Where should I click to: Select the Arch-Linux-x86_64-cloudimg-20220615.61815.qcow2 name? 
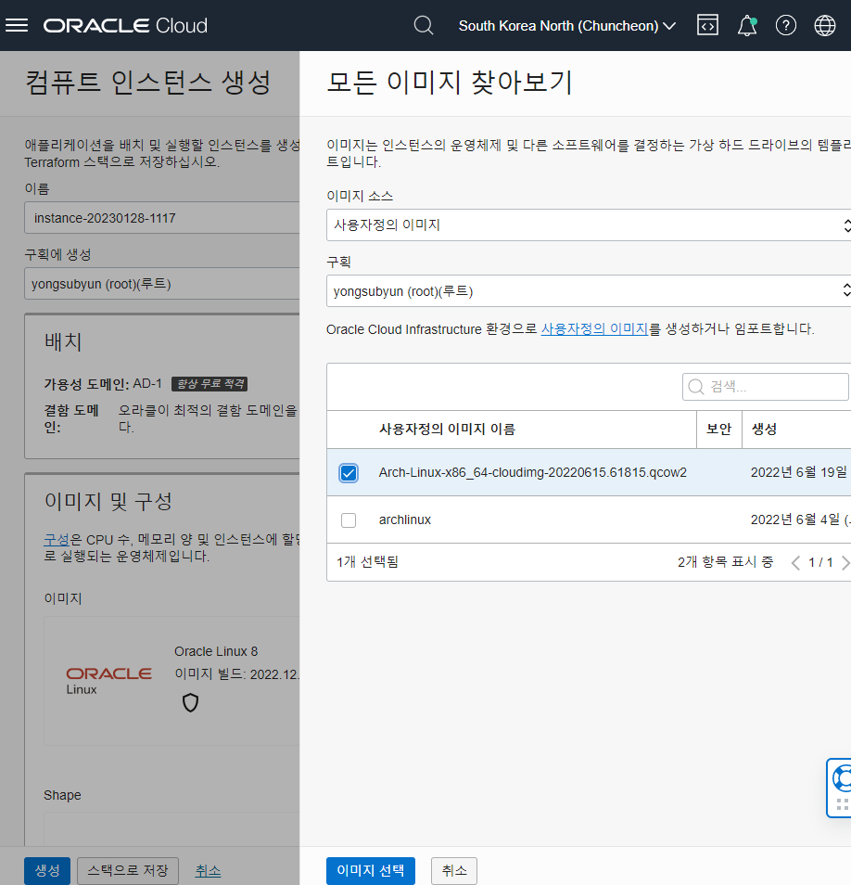click(x=533, y=472)
